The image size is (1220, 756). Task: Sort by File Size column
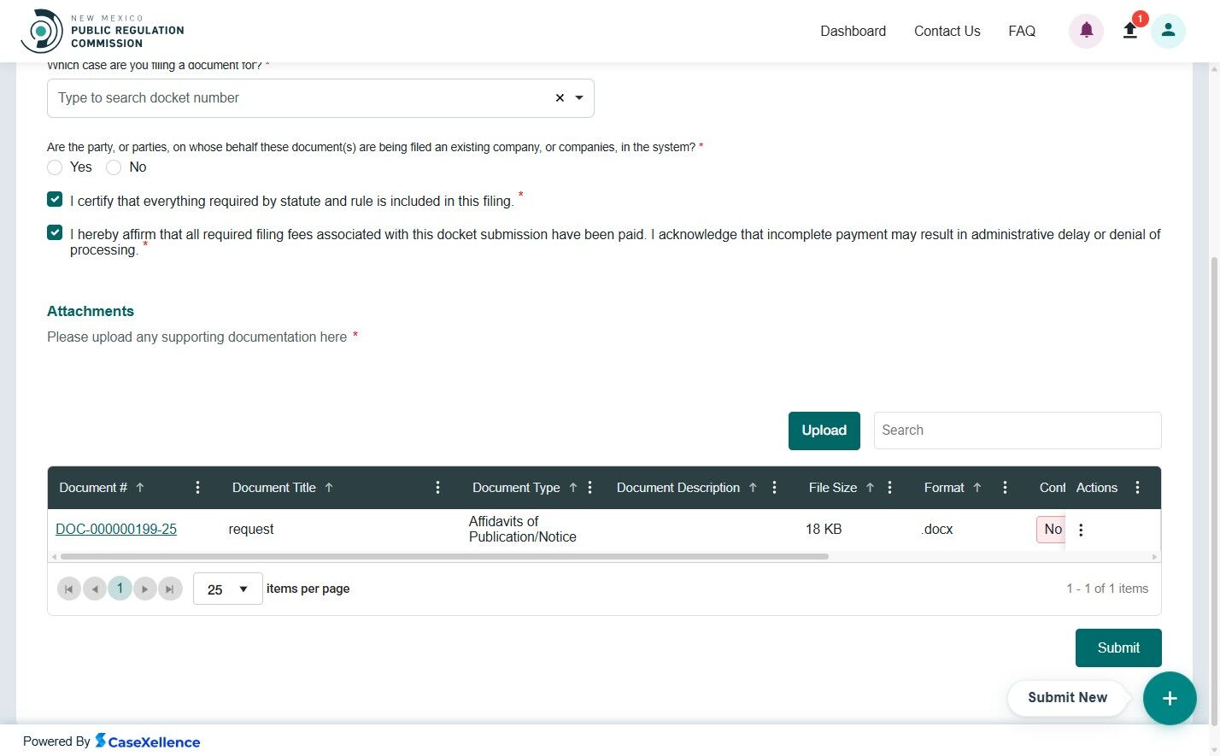[870, 488]
